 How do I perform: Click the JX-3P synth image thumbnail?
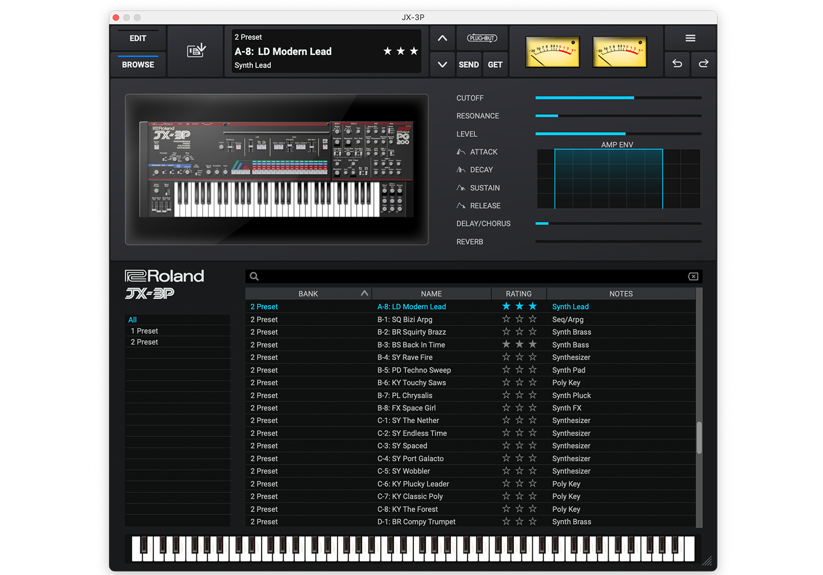tap(277, 169)
